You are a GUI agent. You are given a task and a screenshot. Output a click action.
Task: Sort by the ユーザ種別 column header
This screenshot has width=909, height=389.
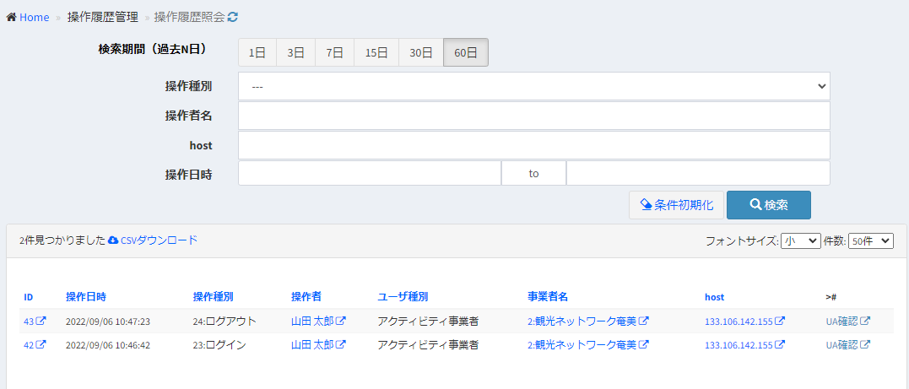tap(403, 297)
